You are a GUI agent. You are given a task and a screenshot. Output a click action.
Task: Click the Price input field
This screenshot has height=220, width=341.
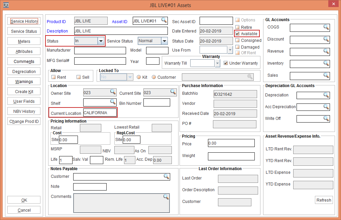coord(231,143)
